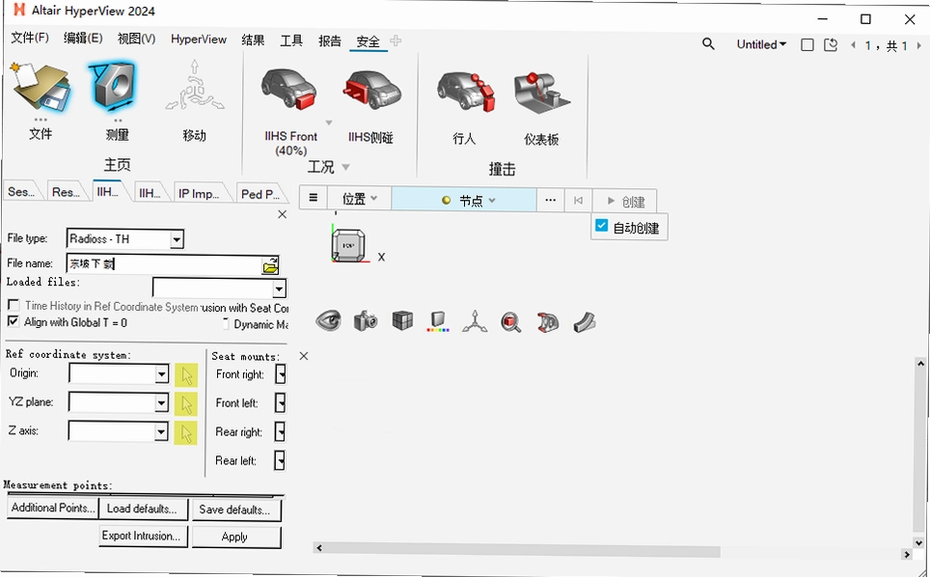
Task: Open the 编辑(E) menu
Action: [83, 38]
